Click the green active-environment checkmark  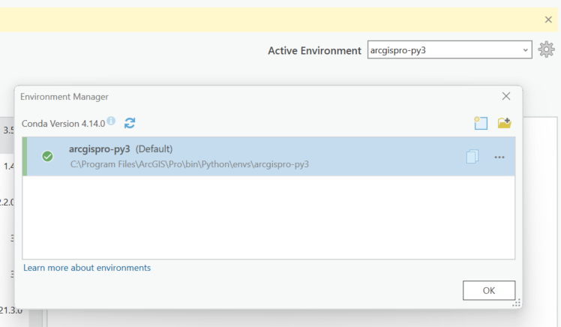[47, 156]
